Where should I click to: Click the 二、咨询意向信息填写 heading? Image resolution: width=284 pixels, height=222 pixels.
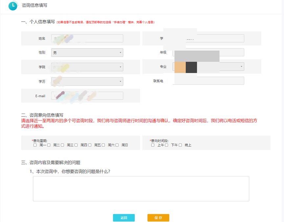pos(42,115)
